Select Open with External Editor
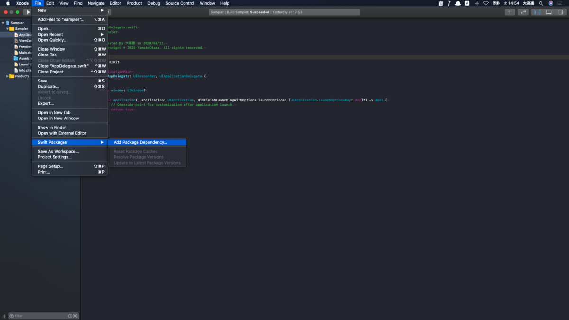 click(x=70, y=133)
